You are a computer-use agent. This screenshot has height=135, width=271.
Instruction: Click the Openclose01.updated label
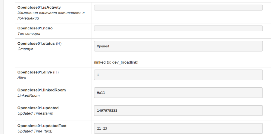click(38, 108)
